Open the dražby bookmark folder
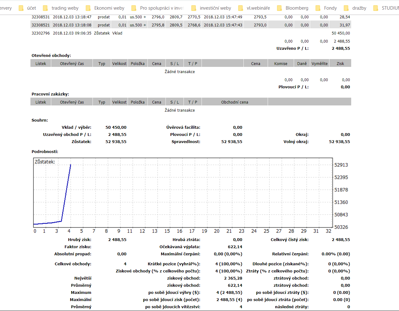This screenshot has width=399, height=311. [x=355, y=8]
